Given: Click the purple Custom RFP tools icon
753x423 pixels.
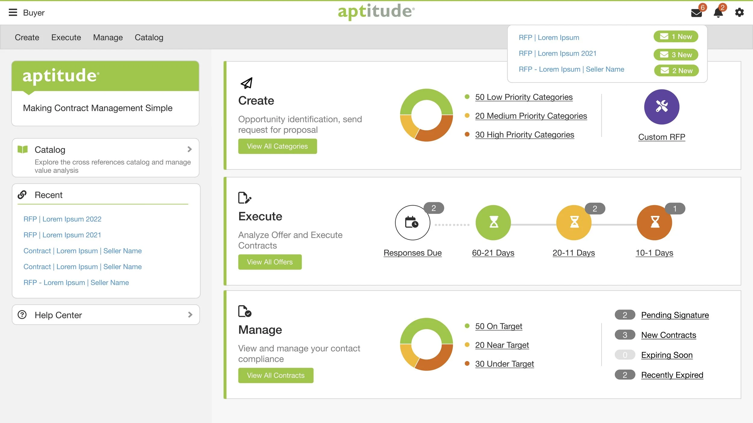Looking at the screenshot, I should [x=661, y=107].
